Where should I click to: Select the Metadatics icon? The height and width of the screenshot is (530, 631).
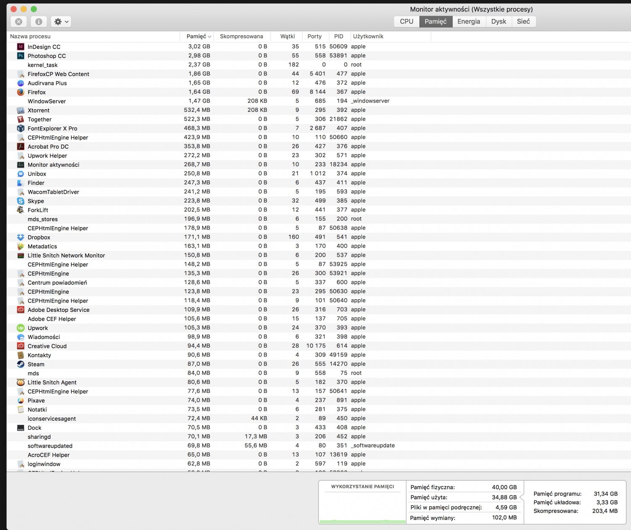click(x=21, y=246)
